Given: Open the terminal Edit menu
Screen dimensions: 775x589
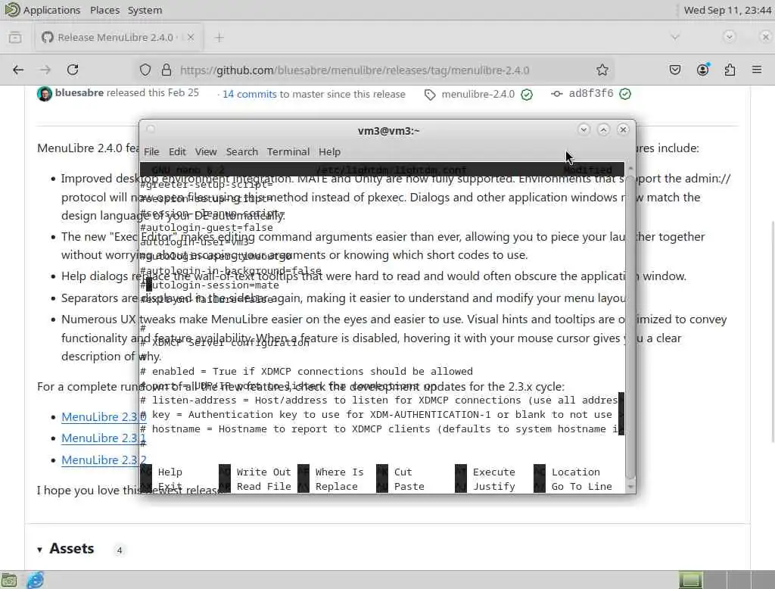Looking at the screenshot, I should tap(177, 152).
